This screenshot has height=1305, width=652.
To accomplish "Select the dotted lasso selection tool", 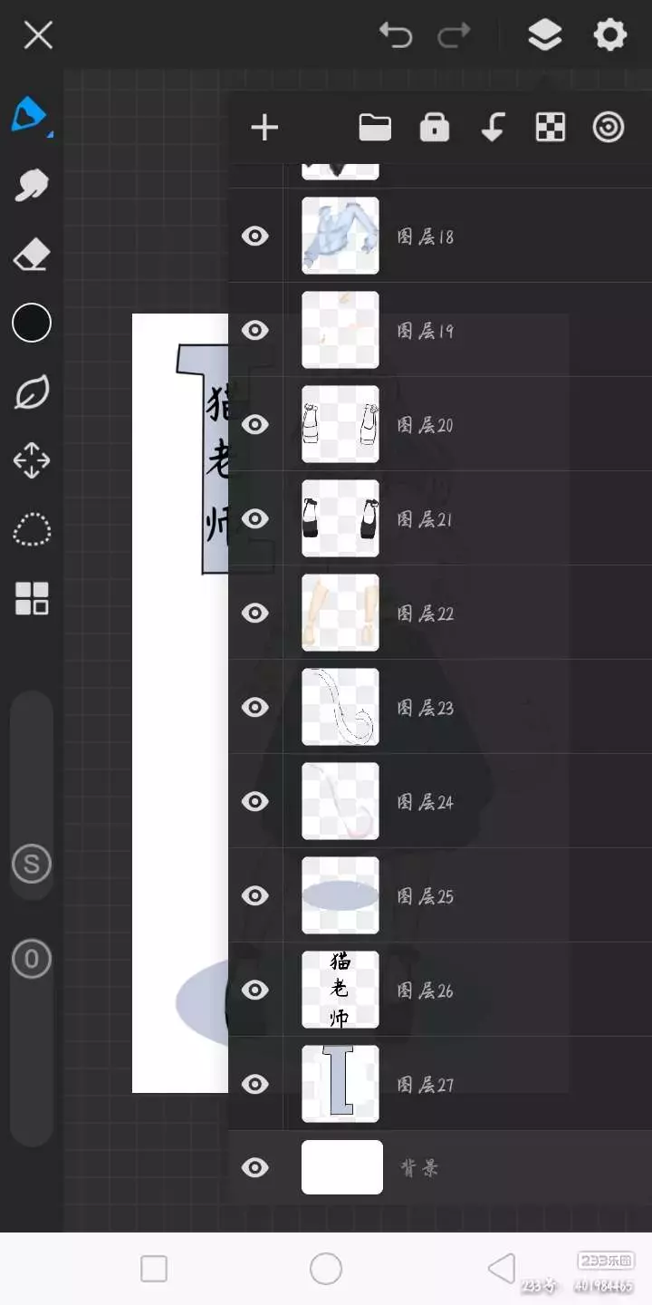I will pyautogui.click(x=32, y=530).
